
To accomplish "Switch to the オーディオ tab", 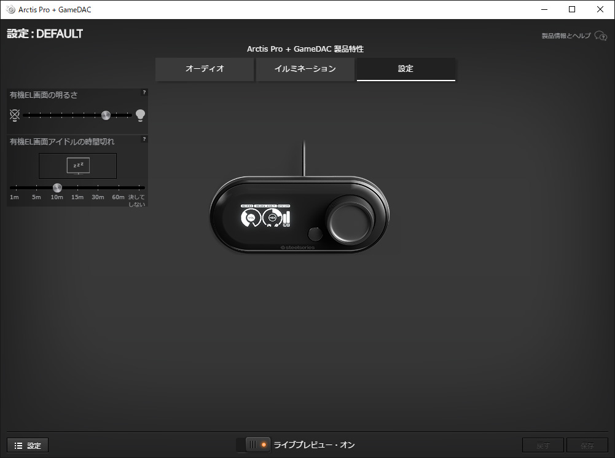I will click(x=205, y=69).
